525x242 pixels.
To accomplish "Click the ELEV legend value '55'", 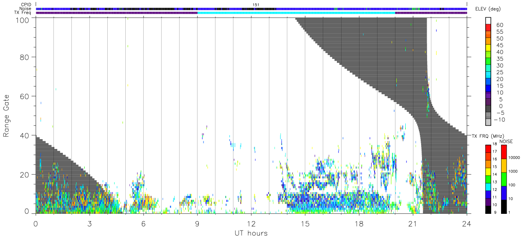I will tap(499, 32).
